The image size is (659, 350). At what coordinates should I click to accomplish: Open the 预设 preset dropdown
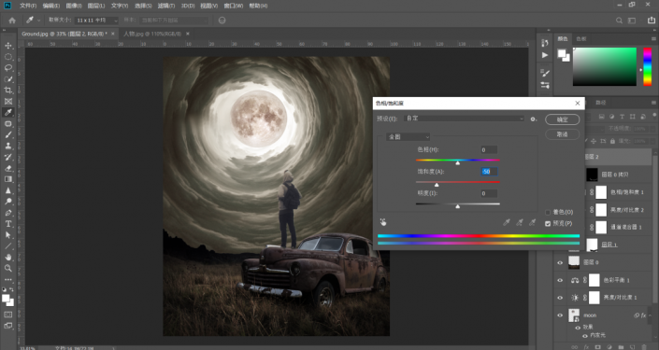click(464, 119)
